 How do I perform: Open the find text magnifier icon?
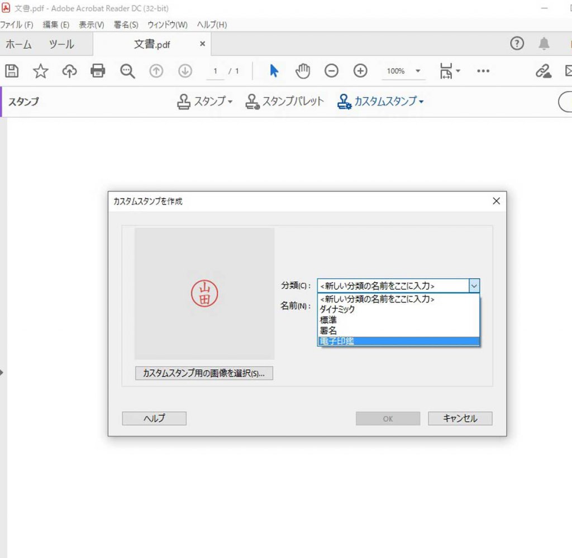pos(127,71)
